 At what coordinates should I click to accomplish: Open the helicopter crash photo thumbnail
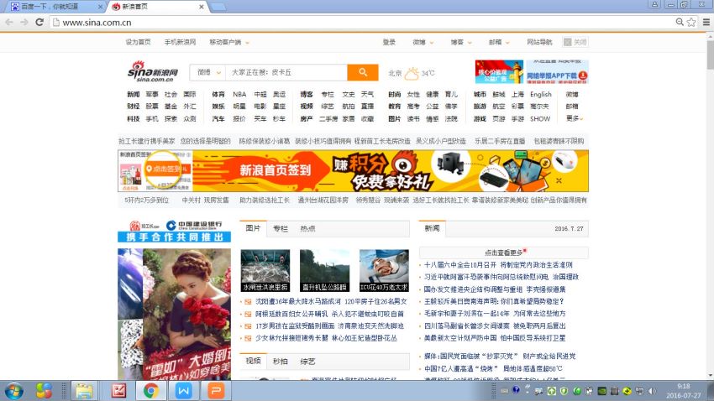pos(325,270)
